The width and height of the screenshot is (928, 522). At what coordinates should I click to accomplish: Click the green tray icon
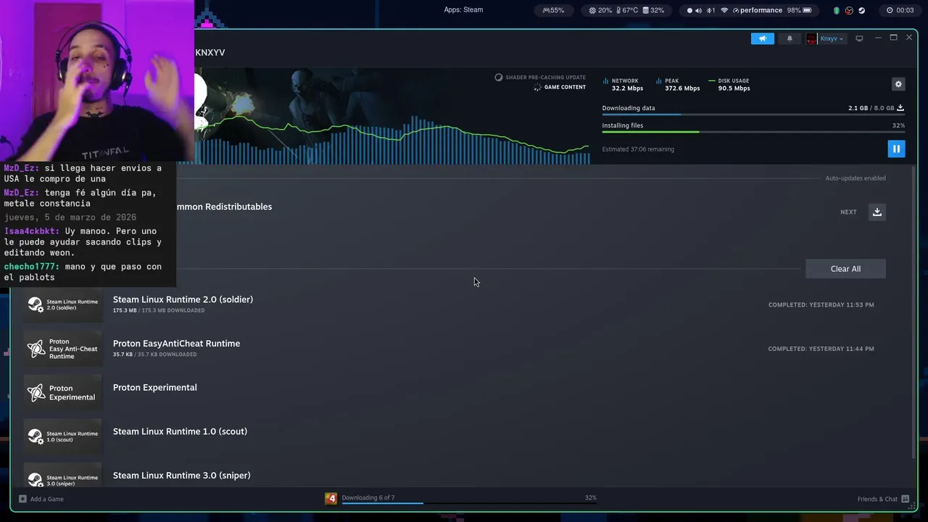point(837,10)
